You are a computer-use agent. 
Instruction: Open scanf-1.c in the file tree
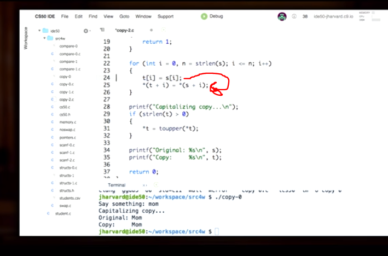[x=67, y=153]
